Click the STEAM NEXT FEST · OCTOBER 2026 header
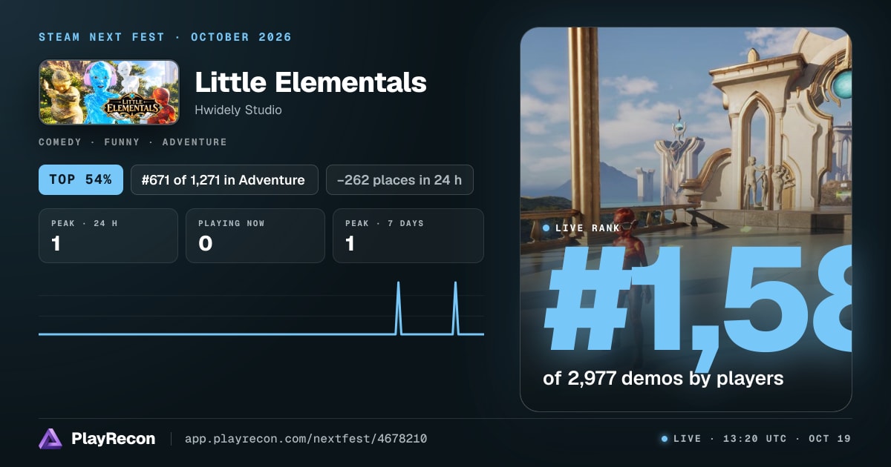The width and height of the screenshot is (891, 467). click(x=165, y=37)
